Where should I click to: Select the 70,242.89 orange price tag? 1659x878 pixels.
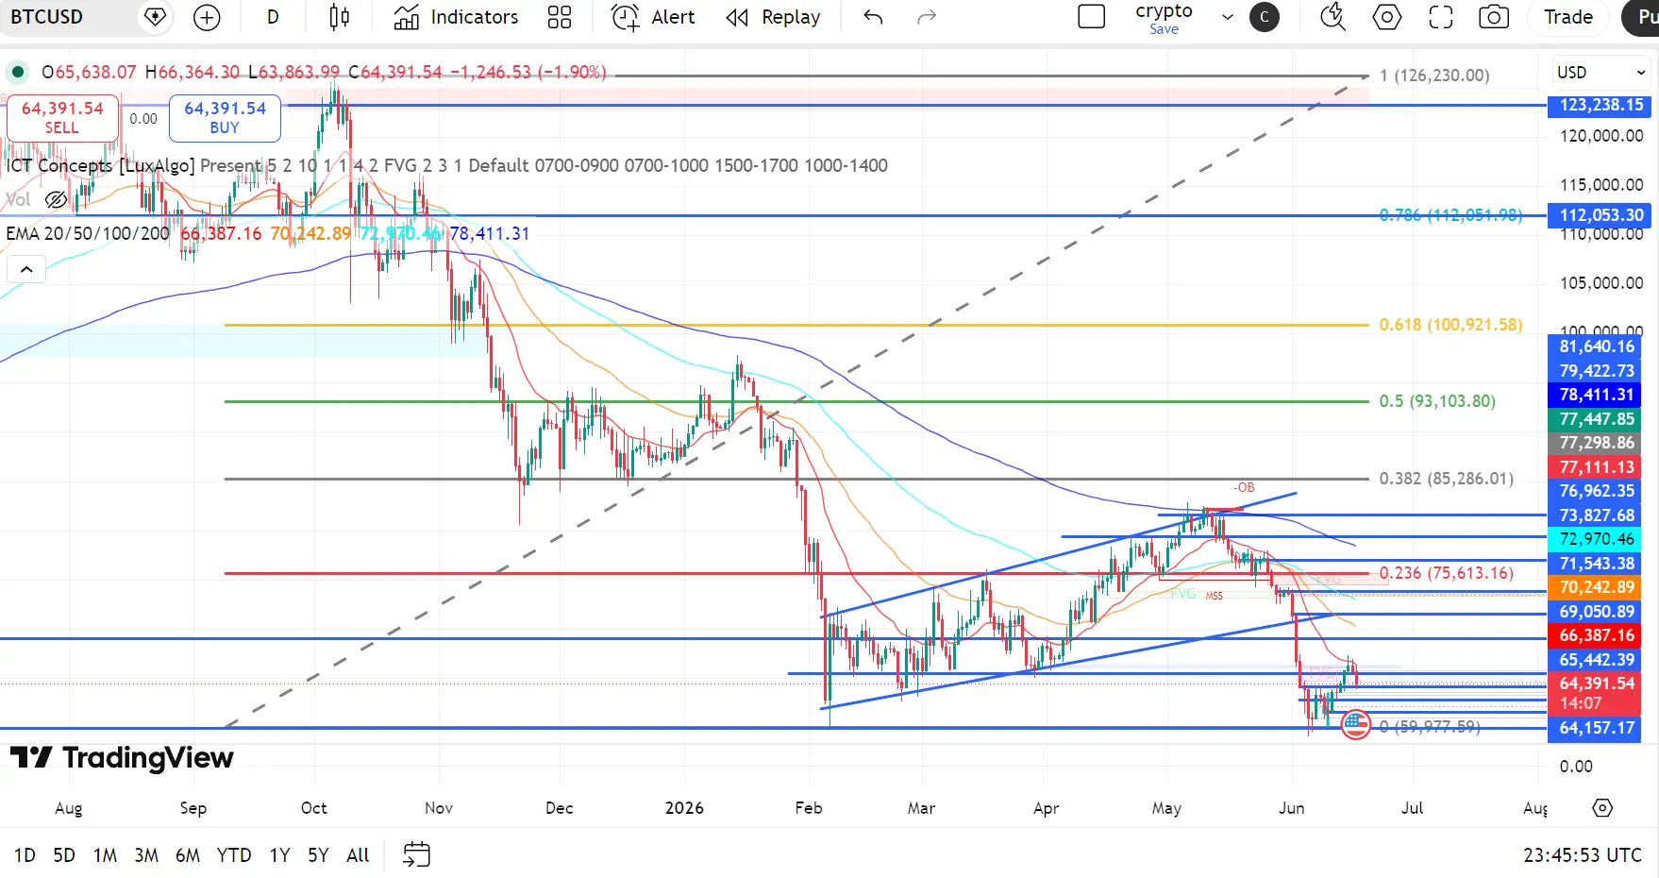point(1596,587)
